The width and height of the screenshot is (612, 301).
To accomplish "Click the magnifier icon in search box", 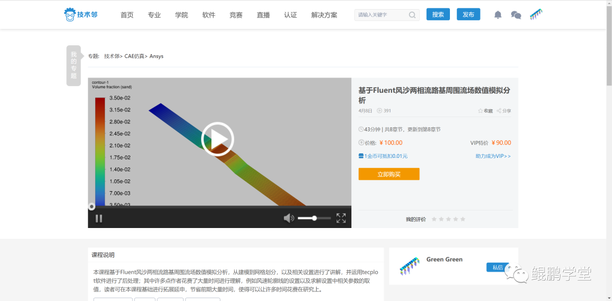I will (412, 15).
